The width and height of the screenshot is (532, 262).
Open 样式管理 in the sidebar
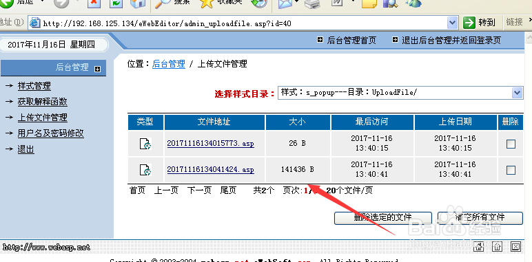tap(34, 86)
